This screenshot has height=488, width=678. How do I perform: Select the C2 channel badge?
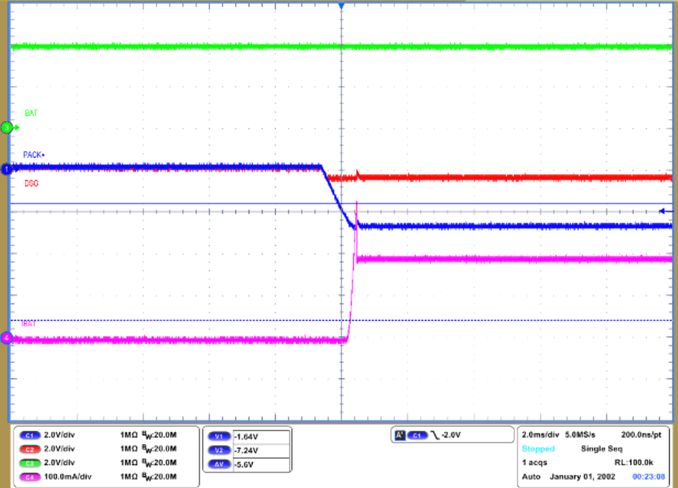coord(29,449)
